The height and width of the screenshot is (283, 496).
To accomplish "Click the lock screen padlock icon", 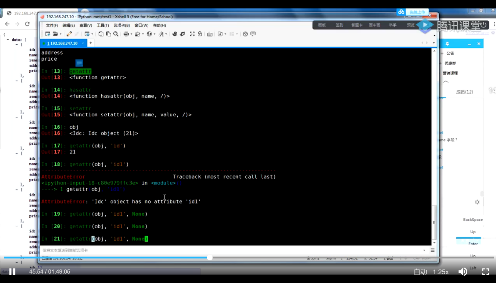I will pos(200,34).
